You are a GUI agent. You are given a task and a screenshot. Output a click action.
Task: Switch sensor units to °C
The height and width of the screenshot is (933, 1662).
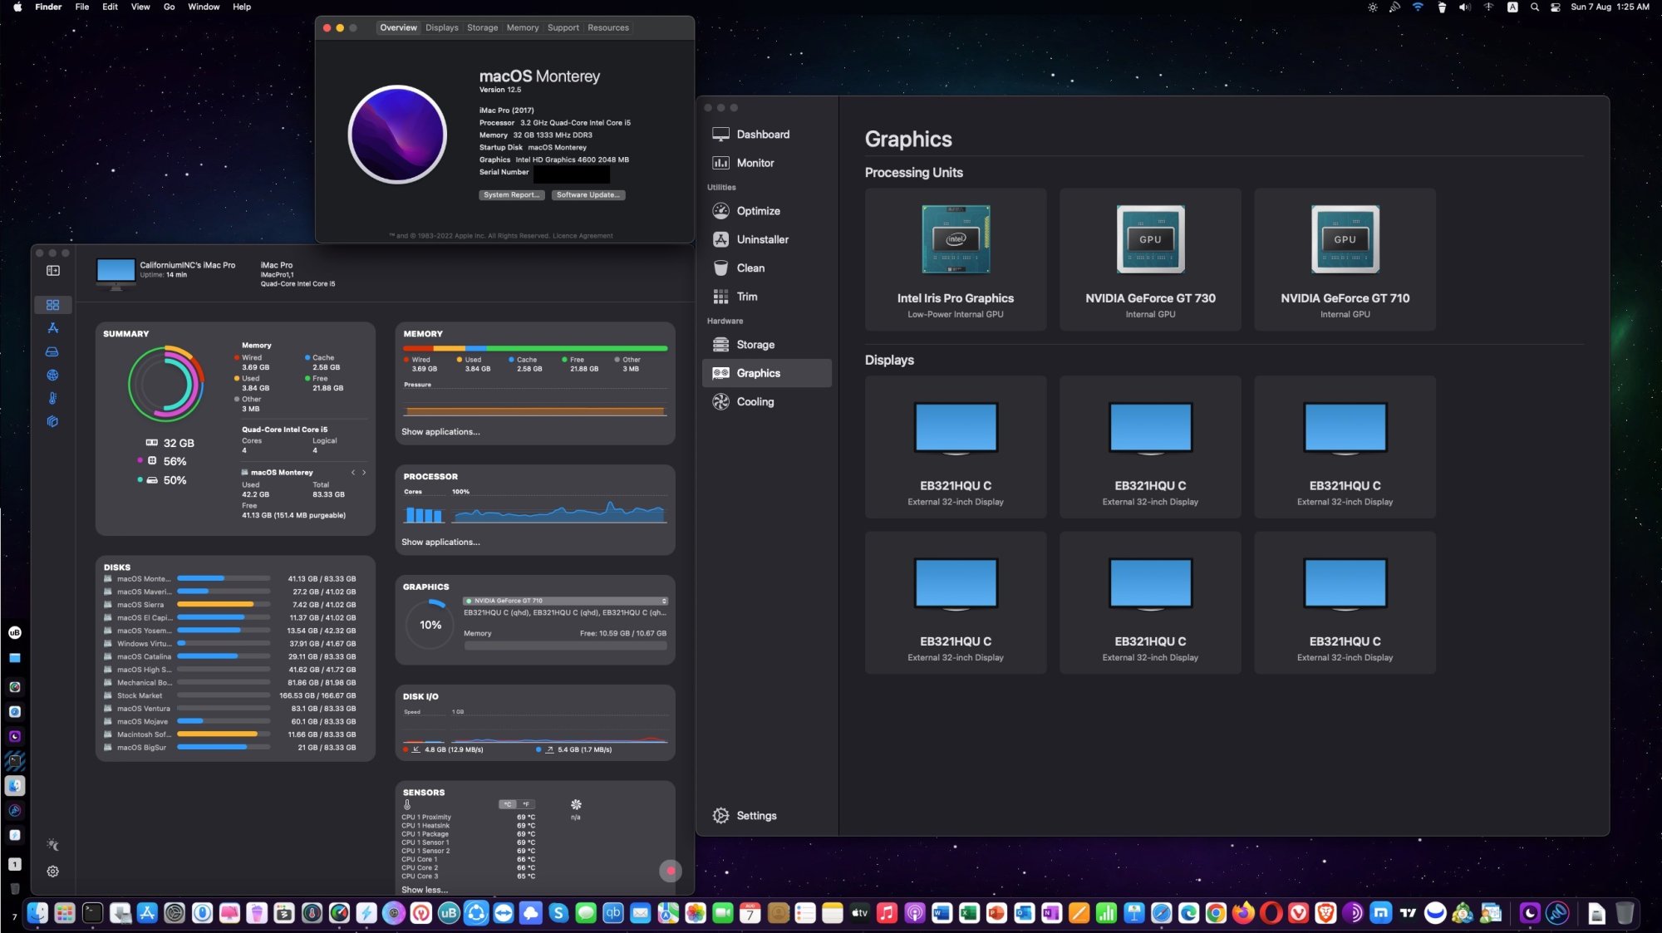508,804
